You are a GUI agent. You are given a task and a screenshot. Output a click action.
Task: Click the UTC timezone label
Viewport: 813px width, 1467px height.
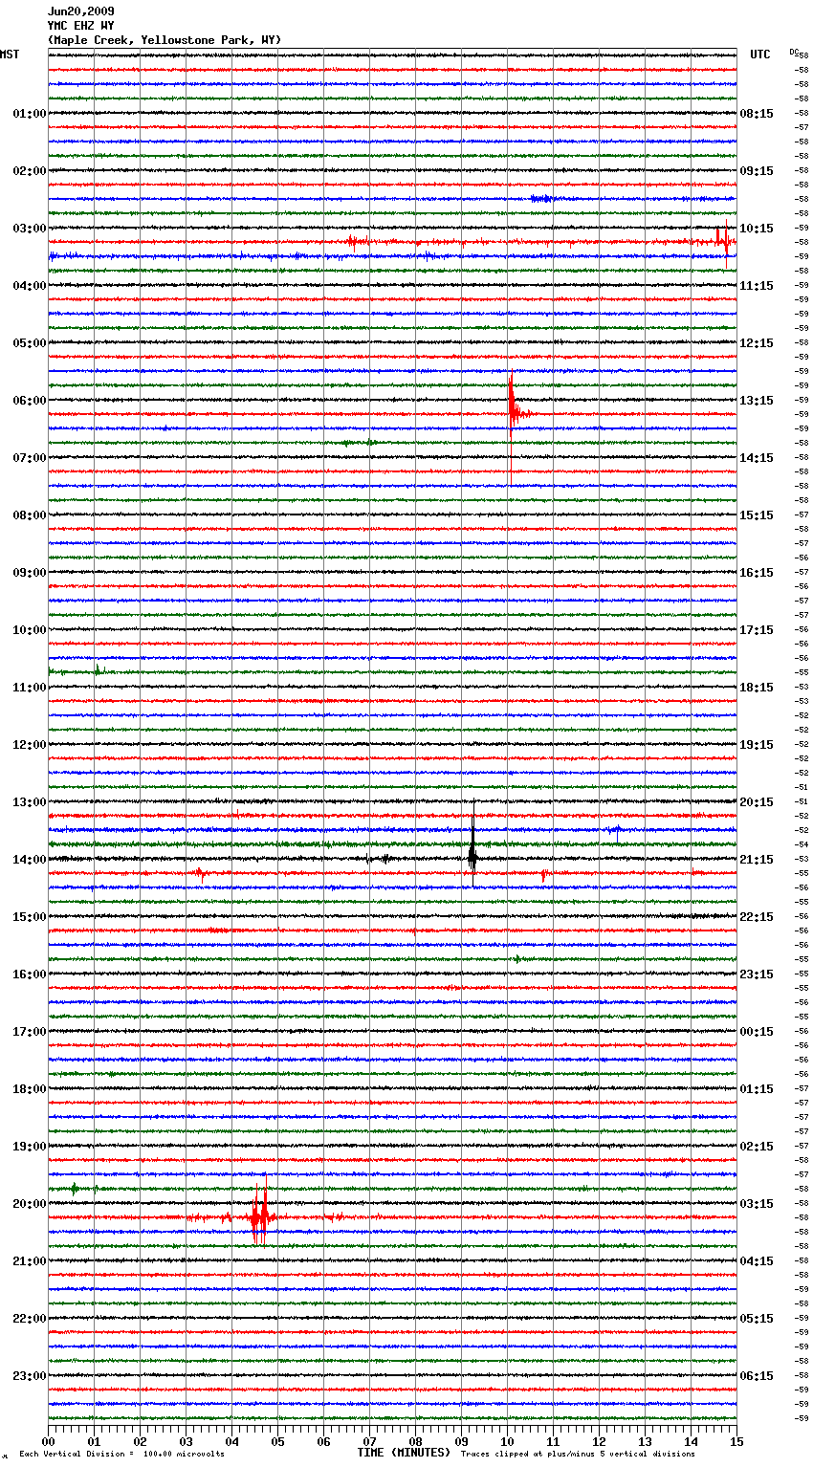(759, 55)
